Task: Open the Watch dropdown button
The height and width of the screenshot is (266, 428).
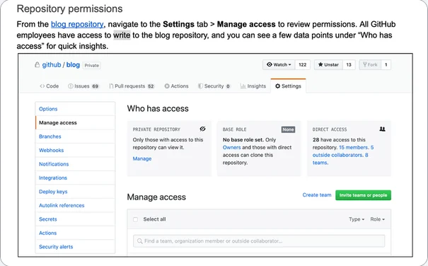Action: [x=279, y=64]
